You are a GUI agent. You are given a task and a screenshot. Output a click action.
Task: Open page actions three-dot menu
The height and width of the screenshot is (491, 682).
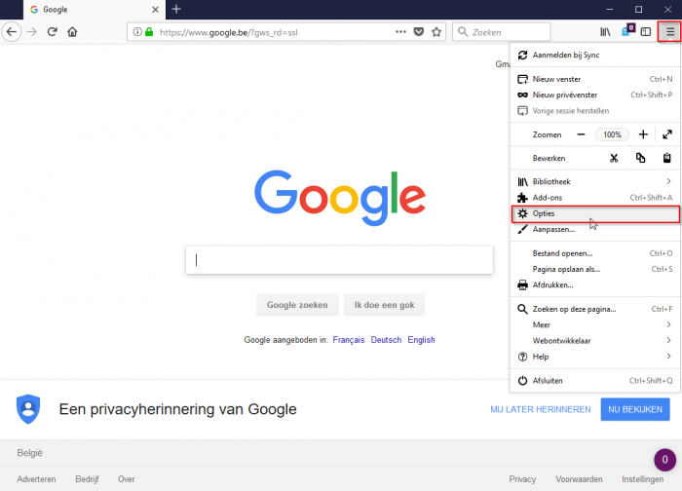400,32
